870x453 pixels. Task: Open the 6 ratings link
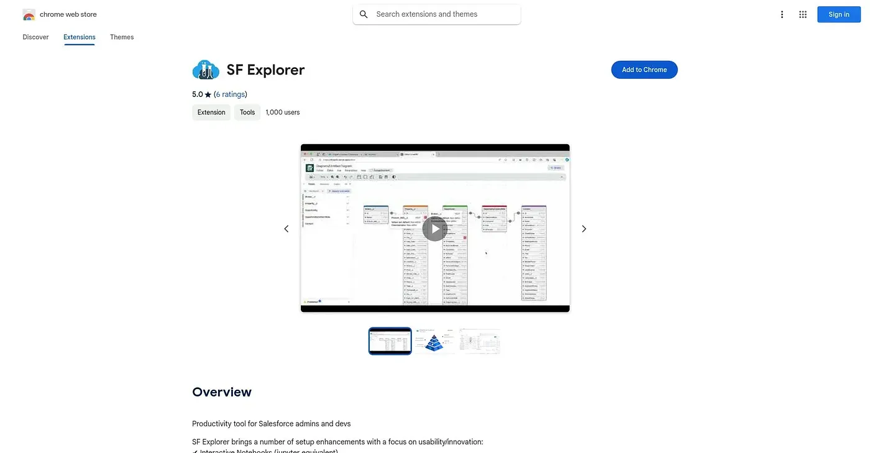point(231,94)
